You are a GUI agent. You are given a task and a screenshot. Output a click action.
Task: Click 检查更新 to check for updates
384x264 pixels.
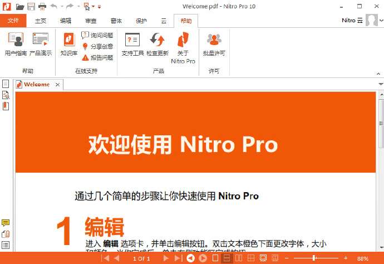(x=157, y=44)
